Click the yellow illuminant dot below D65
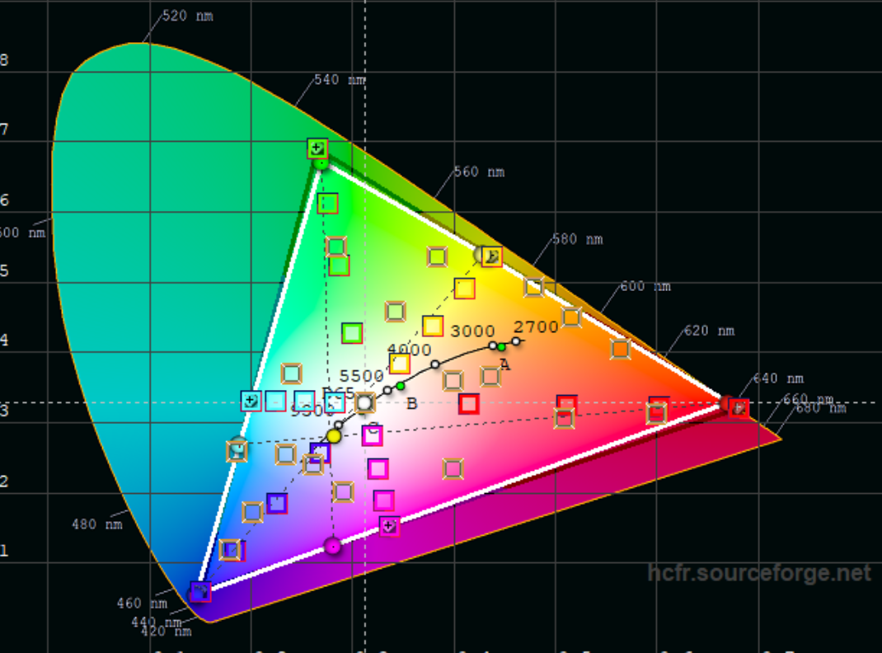 point(333,437)
